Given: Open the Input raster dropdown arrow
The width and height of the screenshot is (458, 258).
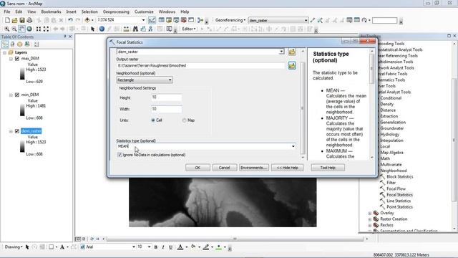Looking at the screenshot, I should pyautogui.click(x=281, y=52).
